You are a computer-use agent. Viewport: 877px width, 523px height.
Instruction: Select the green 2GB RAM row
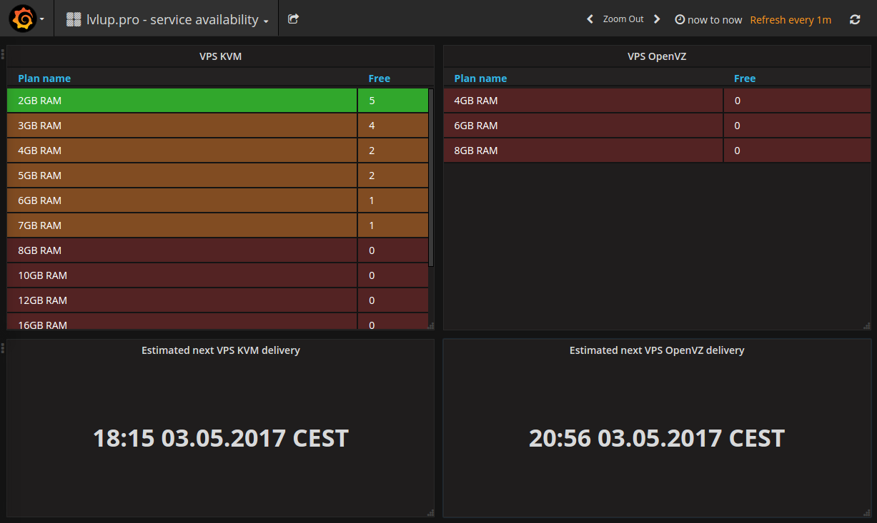click(182, 101)
